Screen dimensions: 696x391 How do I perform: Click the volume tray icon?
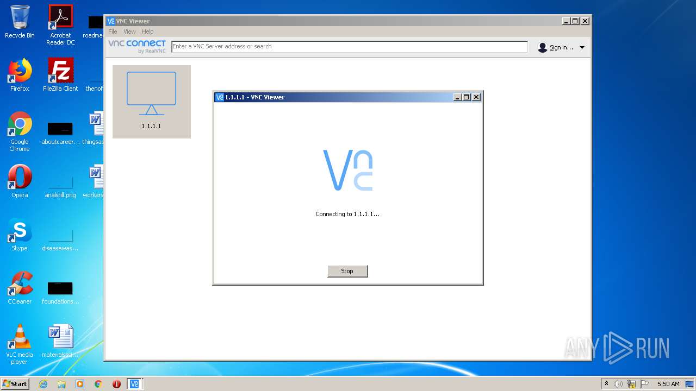pos(618,384)
